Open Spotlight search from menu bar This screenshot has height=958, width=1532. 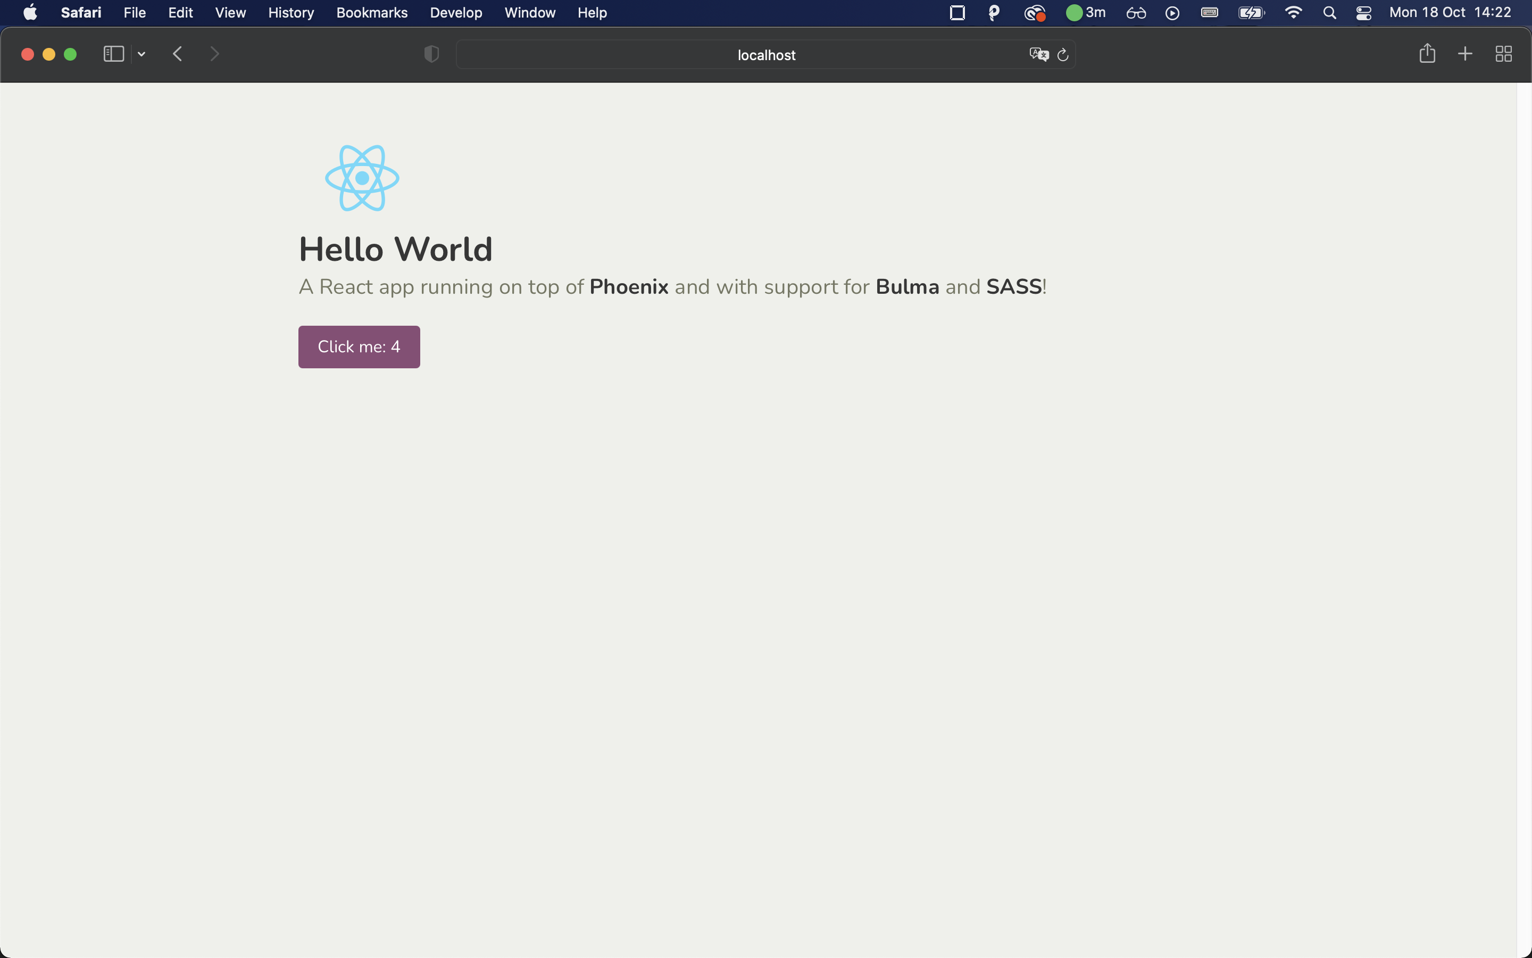tap(1329, 12)
